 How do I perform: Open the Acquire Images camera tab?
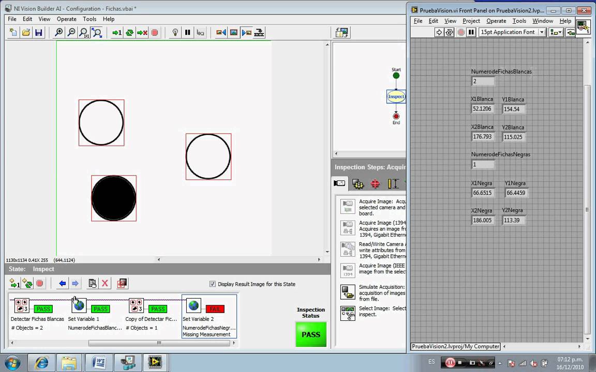pyautogui.click(x=339, y=183)
